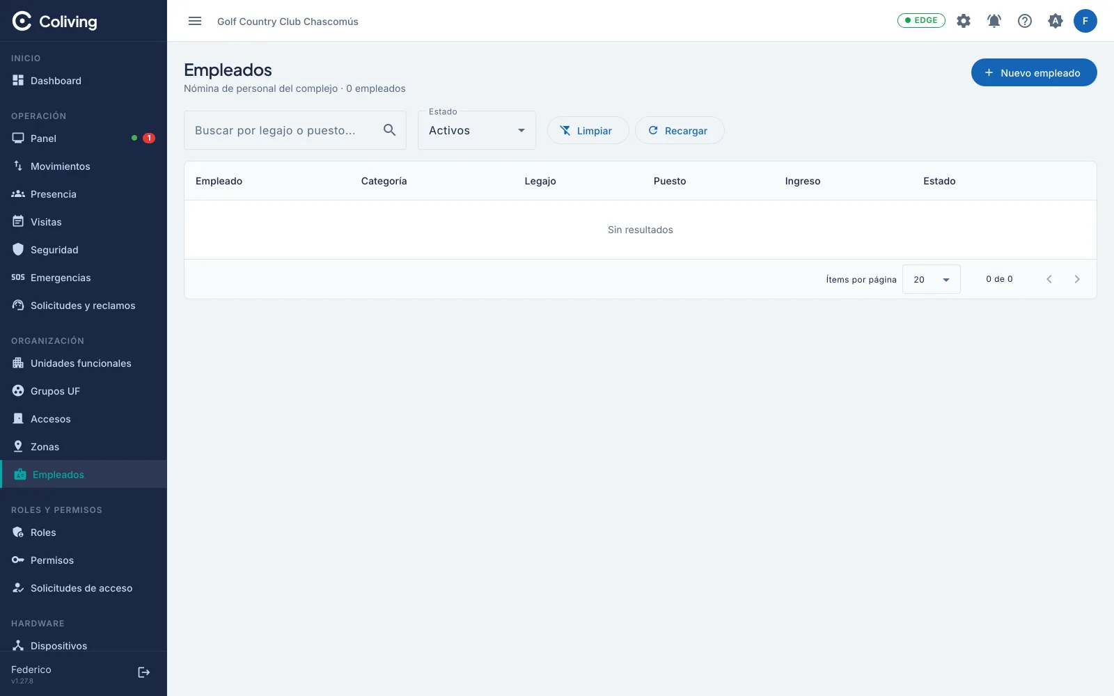Click the search magnifier icon
1114x696 pixels.
tap(390, 130)
